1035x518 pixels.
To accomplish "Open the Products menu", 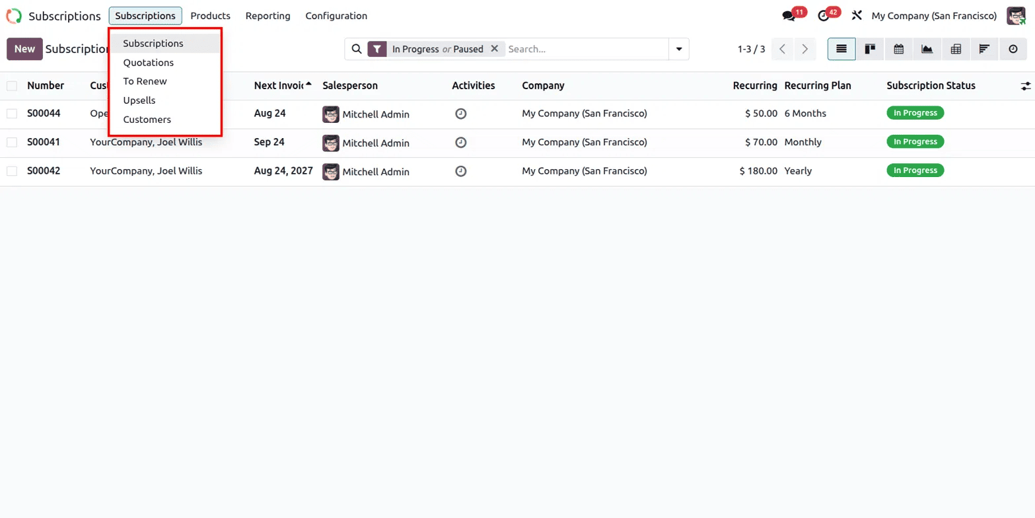I will pos(210,16).
